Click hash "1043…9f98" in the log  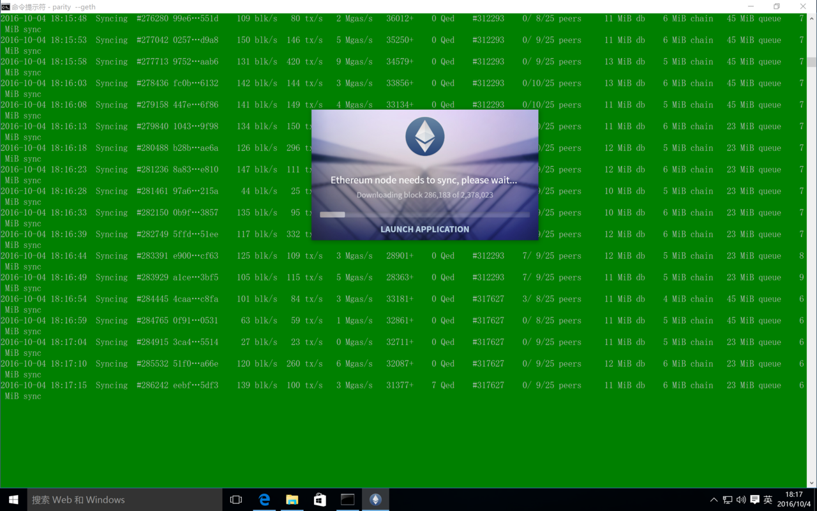click(195, 126)
